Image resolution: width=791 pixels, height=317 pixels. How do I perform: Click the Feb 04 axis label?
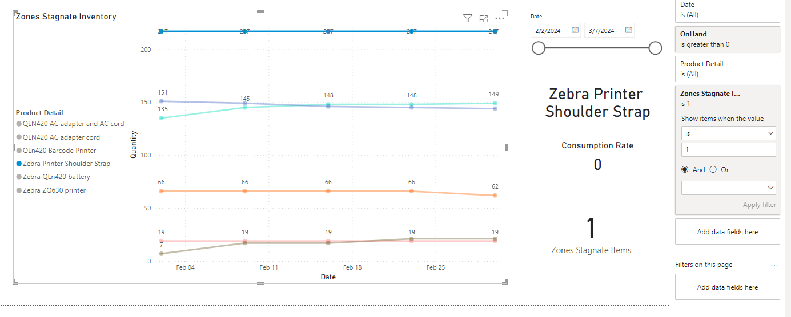[185, 267]
